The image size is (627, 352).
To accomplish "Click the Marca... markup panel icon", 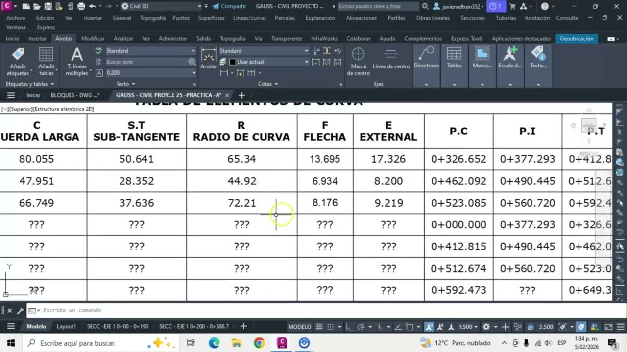I will (x=482, y=58).
